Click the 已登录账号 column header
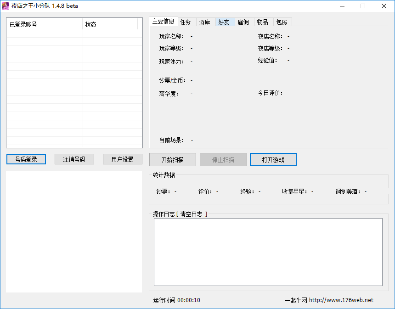Screen dimensions: 395x309 [45, 24]
